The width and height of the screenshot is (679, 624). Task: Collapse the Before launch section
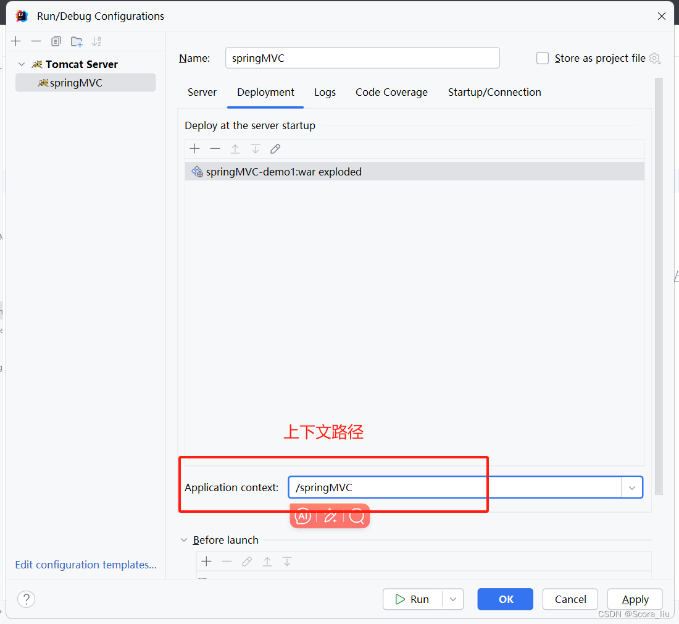[184, 540]
